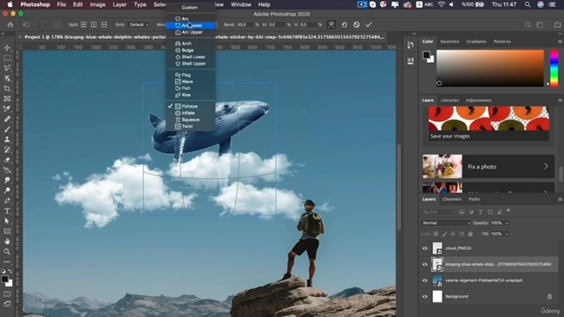Select the Brush tool

point(7,129)
